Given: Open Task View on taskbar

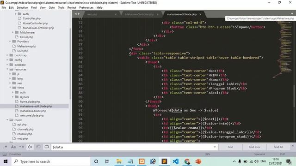Looking at the screenshot, I should pyautogui.click(x=107, y=161).
